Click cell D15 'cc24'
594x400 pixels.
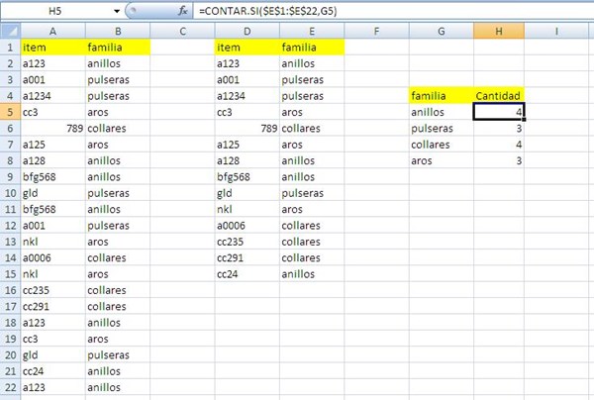pos(247,274)
